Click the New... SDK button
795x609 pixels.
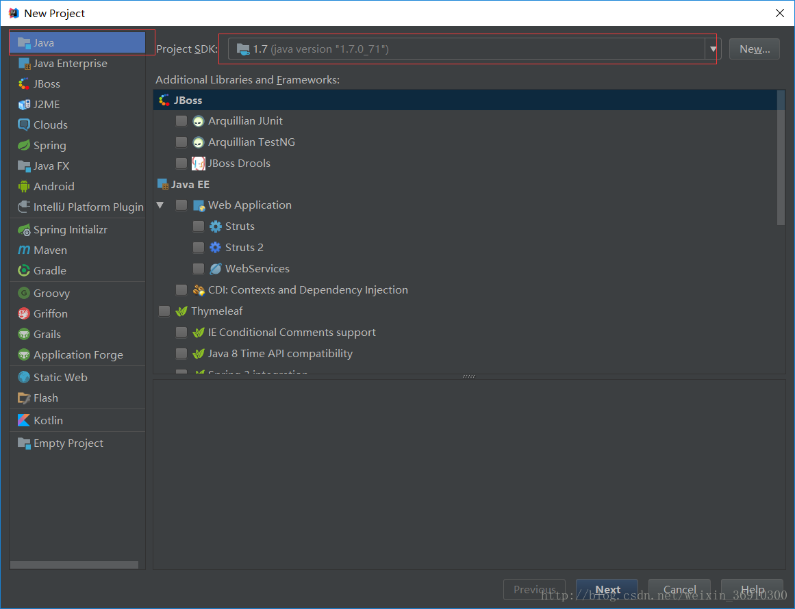click(x=754, y=49)
